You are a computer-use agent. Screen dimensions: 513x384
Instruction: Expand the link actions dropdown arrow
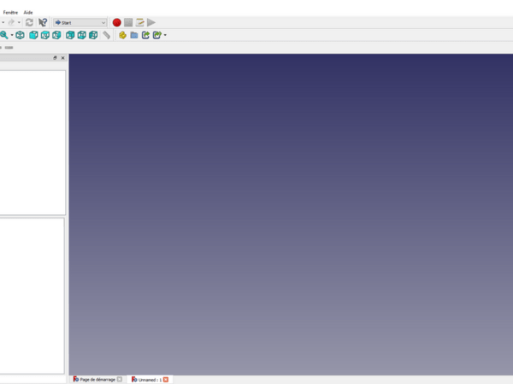[x=165, y=35]
